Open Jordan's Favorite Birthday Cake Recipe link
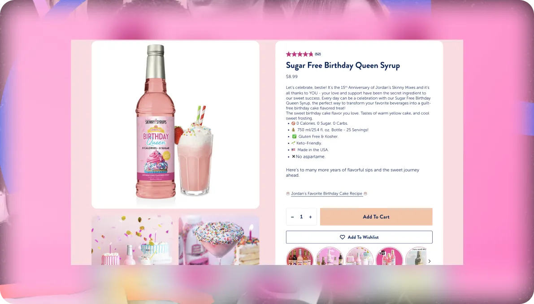Viewport: 534px width, 304px height. click(x=326, y=193)
